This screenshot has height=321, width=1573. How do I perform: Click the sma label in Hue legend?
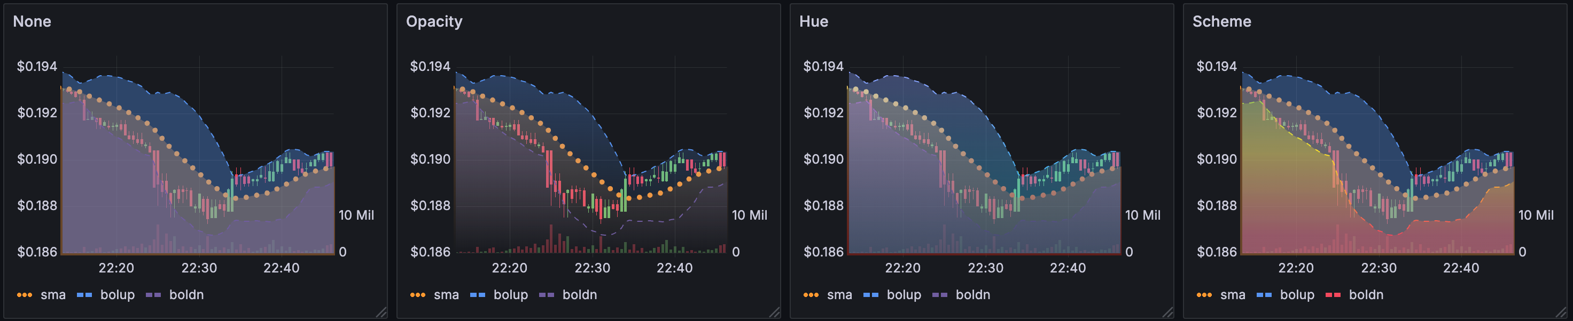839,295
